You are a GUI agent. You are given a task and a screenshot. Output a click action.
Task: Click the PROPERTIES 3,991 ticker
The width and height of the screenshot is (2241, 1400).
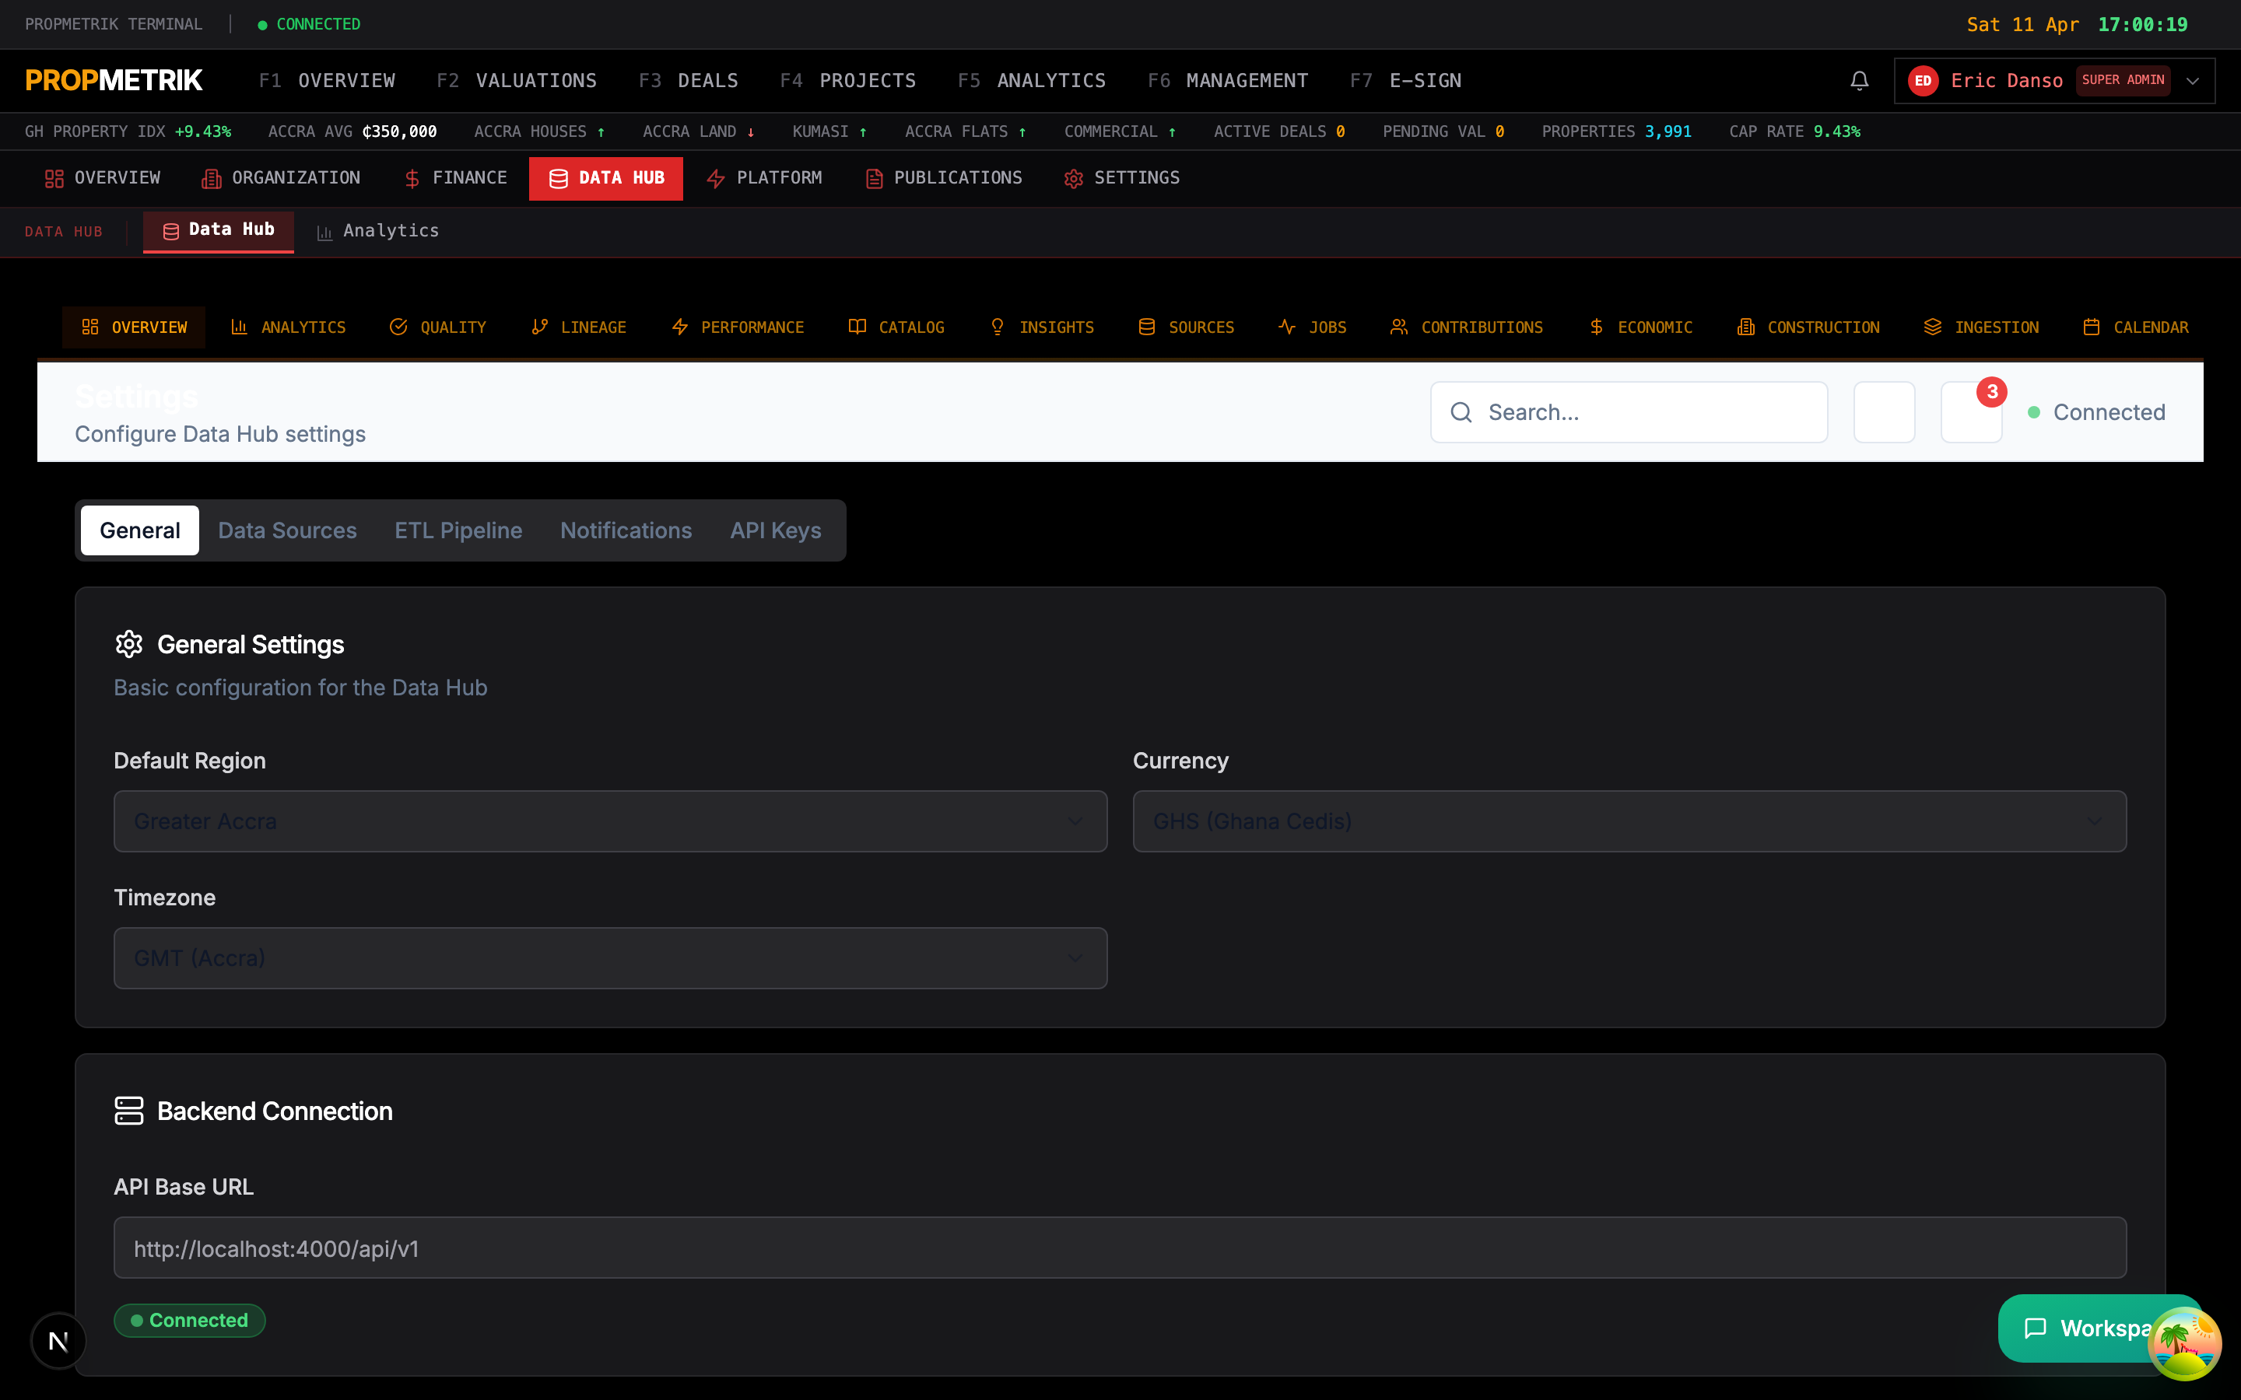(1616, 131)
